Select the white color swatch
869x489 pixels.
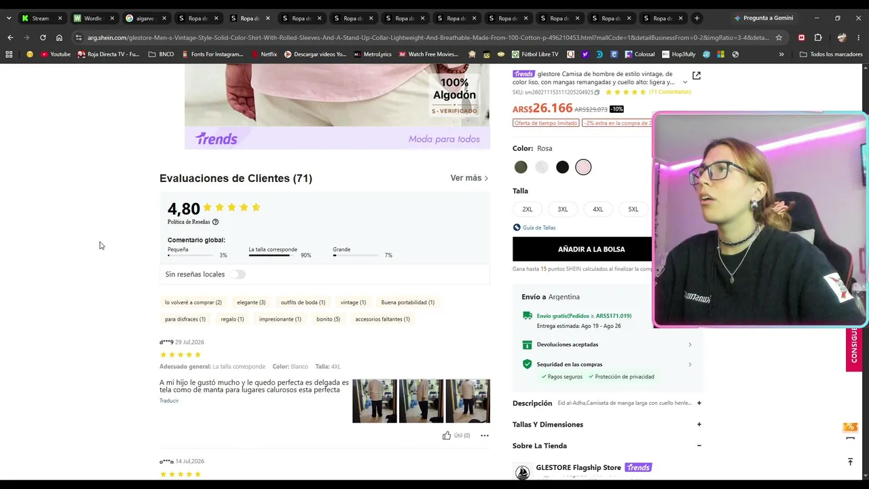pyautogui.click(x=542, y=167)
